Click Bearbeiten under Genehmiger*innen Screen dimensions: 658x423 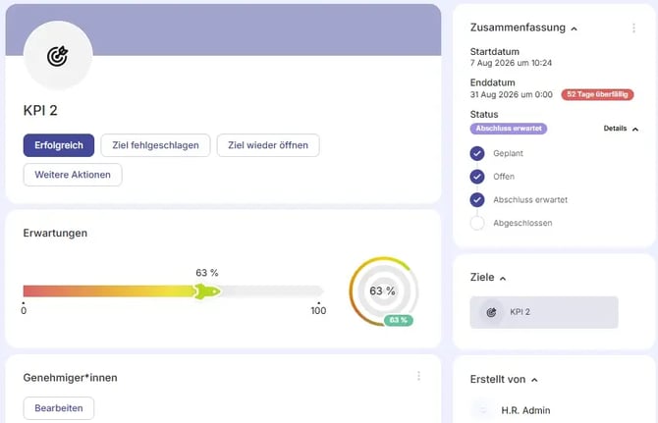[x=59, y=408]
